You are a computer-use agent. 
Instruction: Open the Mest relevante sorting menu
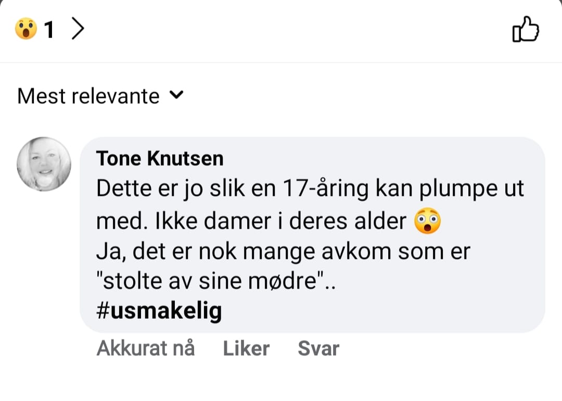100,96
